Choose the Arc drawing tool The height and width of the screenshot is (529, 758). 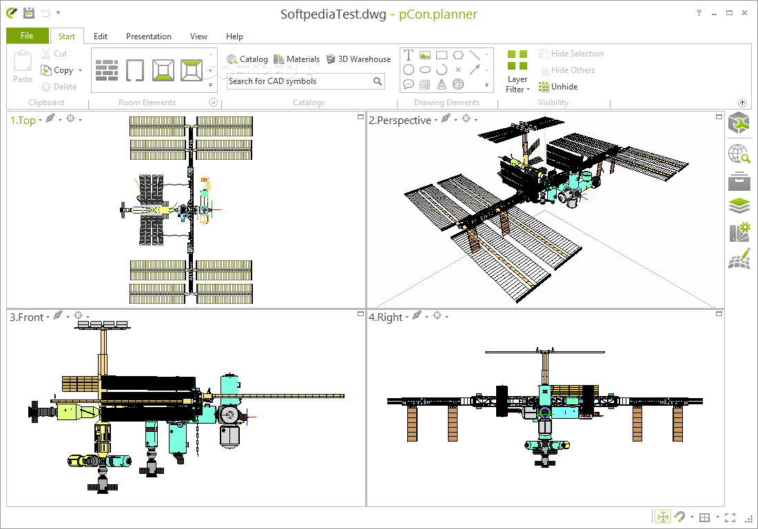point(441,70)
